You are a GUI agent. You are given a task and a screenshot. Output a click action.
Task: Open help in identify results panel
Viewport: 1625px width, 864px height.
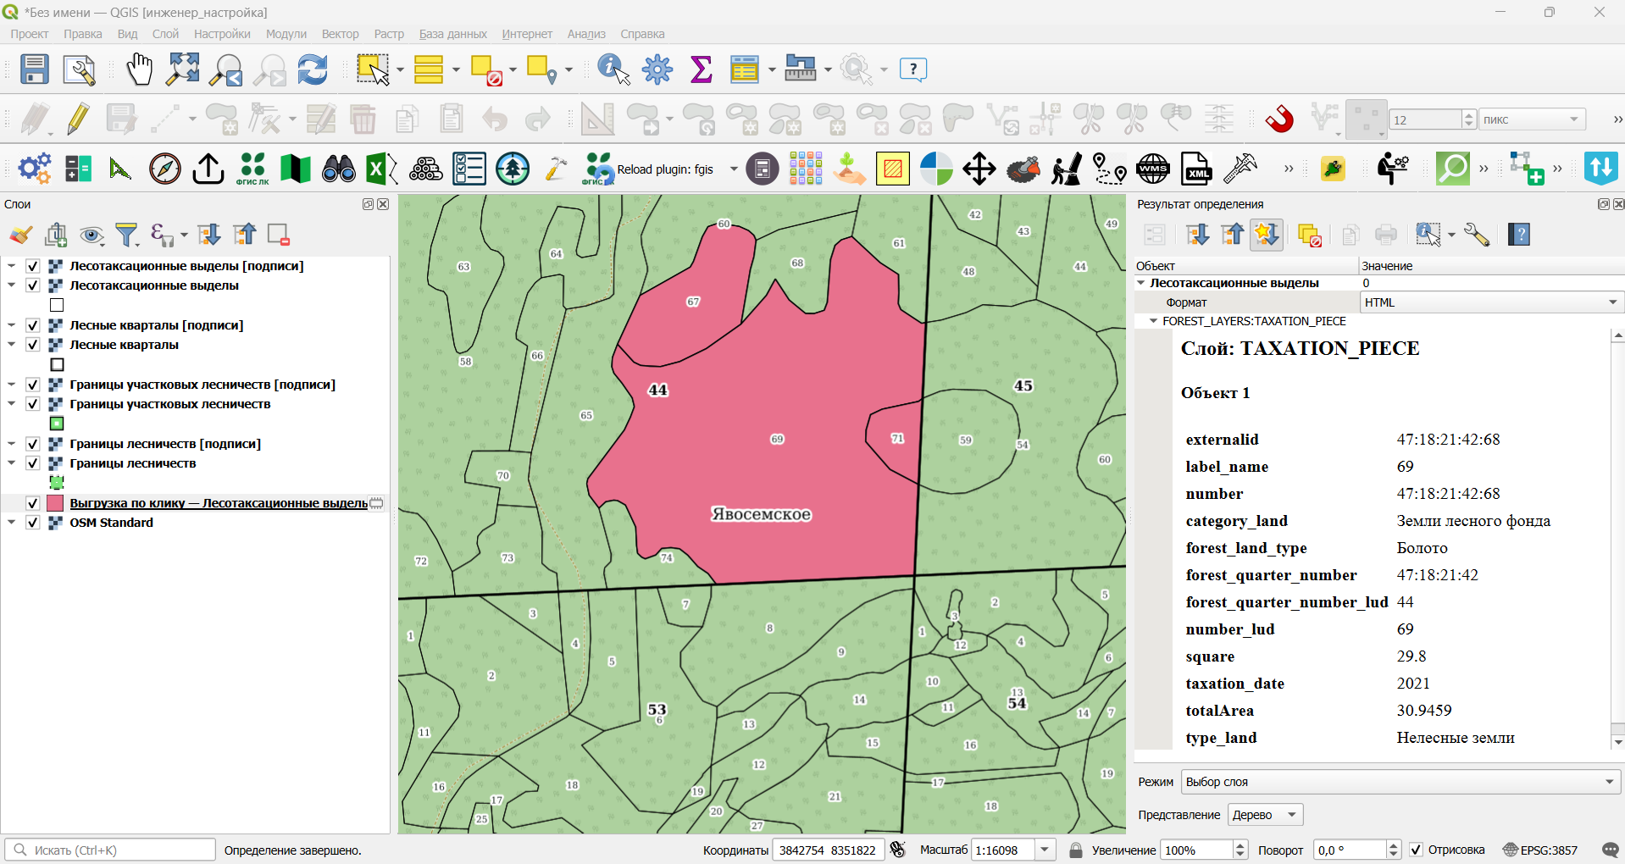[1519, 235]
